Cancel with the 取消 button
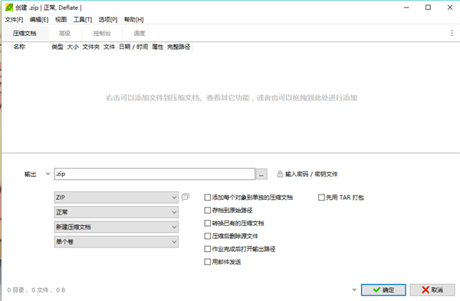The height and width of the screenshot is (301, 460). point(432,290)
